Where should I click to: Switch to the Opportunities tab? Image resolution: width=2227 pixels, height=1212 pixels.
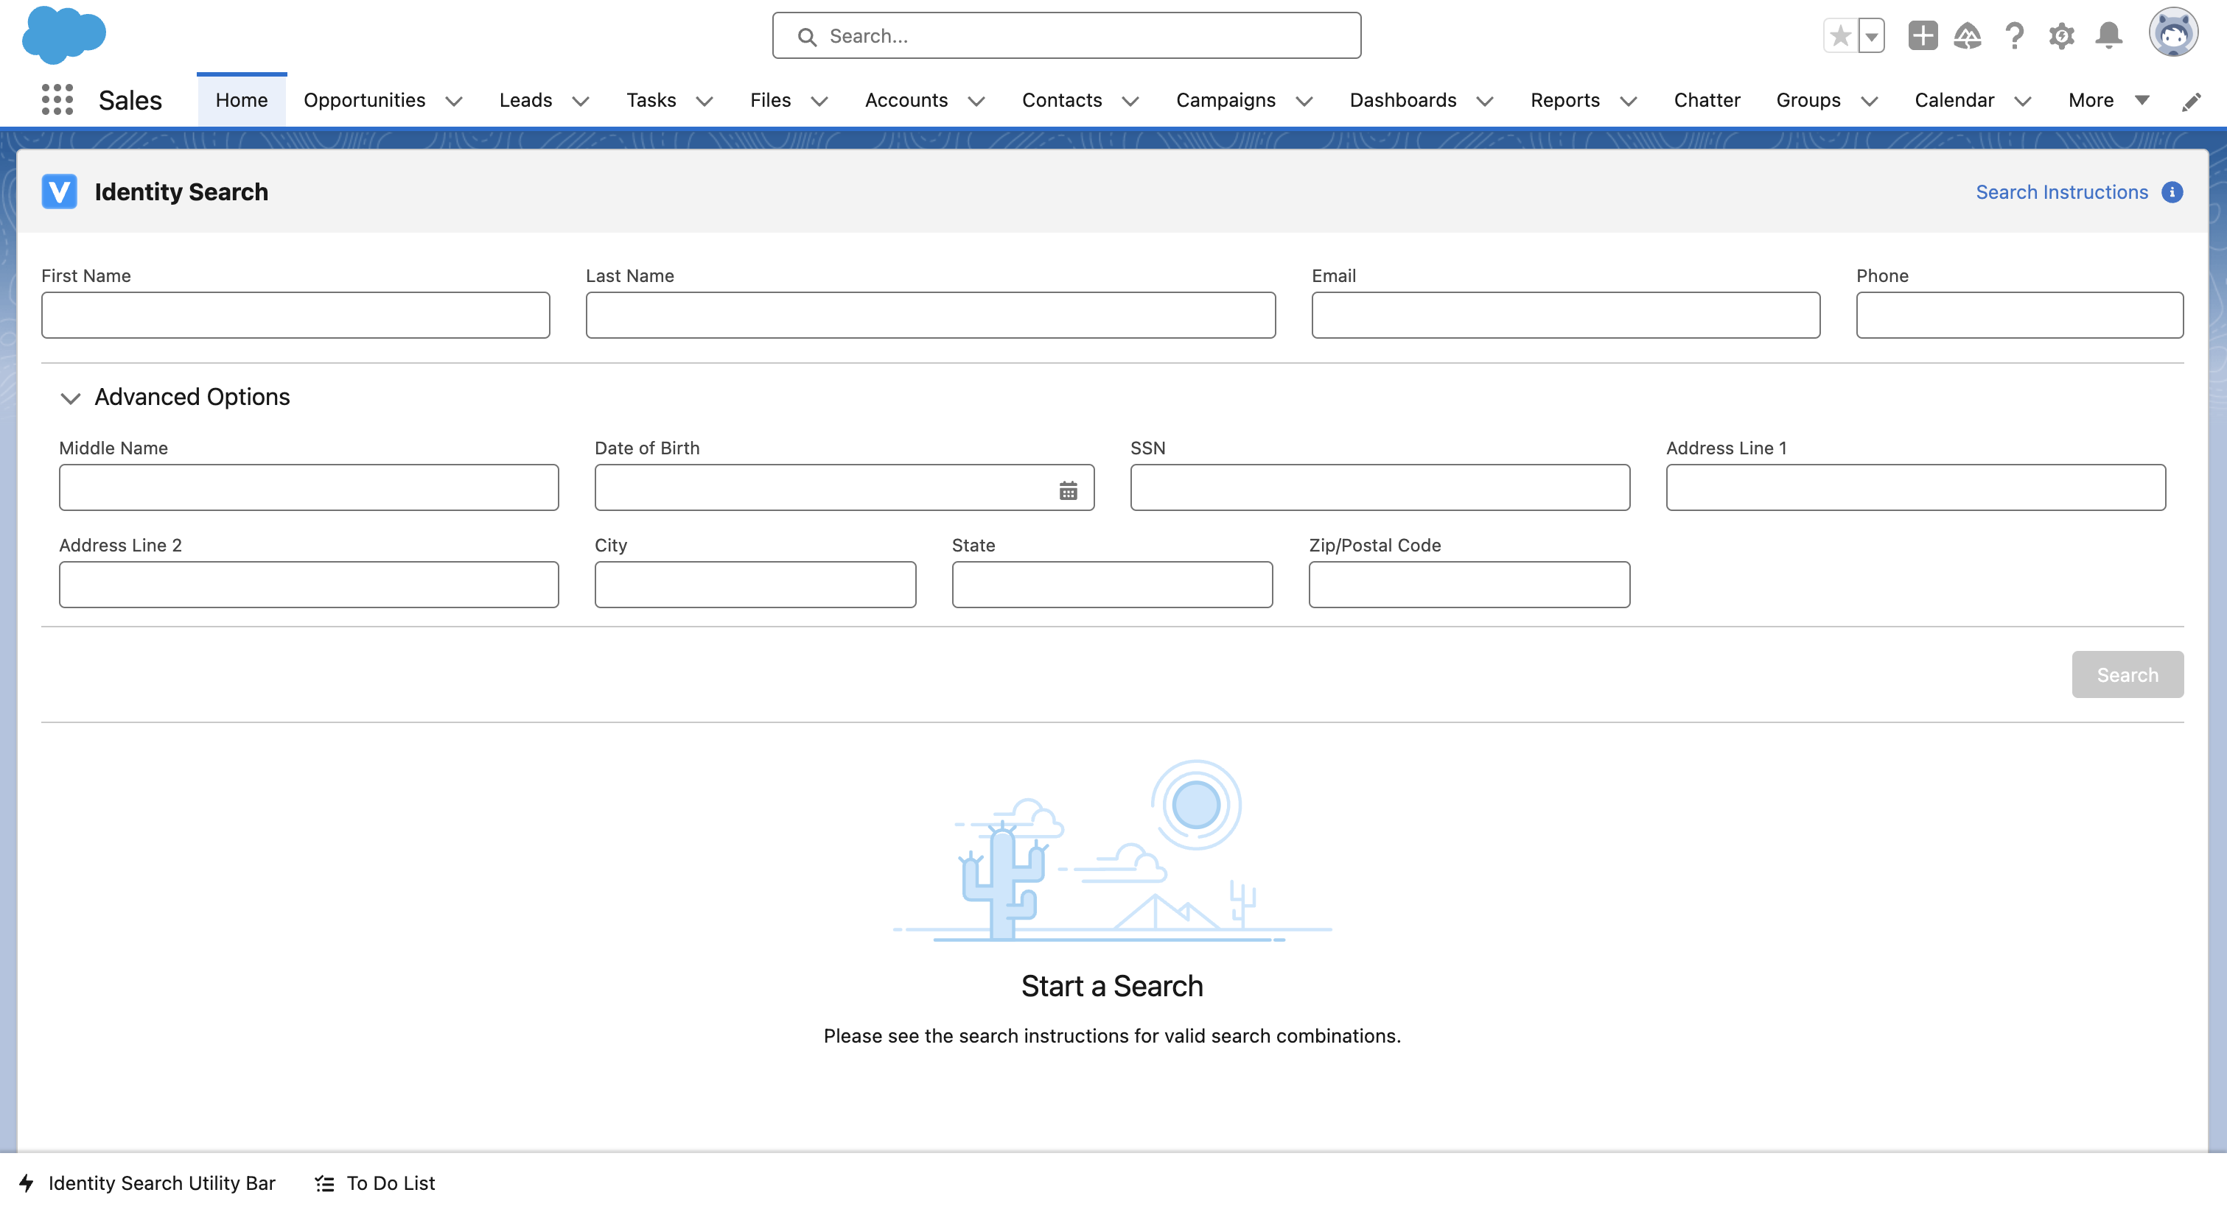point(364,100)
